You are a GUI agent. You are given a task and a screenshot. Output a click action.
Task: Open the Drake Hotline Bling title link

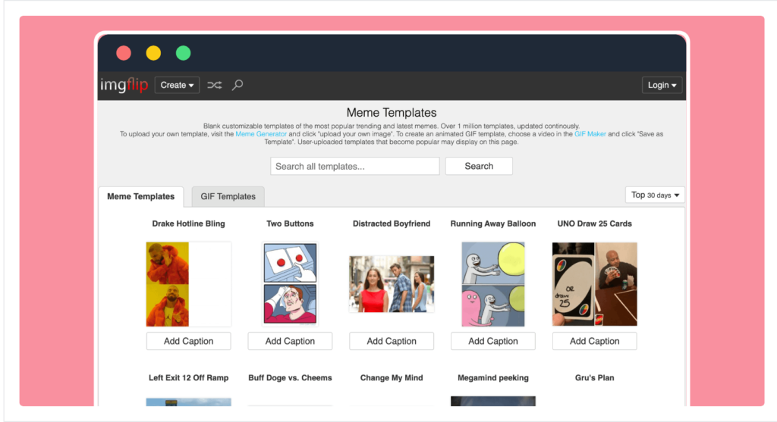click(x=188, y=224)
